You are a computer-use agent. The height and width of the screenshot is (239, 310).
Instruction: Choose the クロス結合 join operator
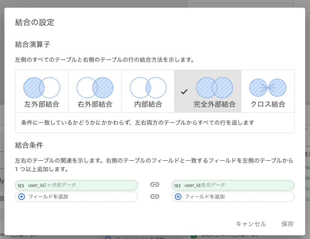point(268,104)
